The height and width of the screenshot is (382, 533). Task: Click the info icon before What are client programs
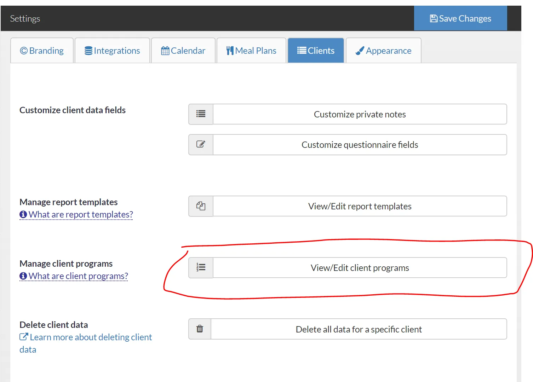point(23,276)
